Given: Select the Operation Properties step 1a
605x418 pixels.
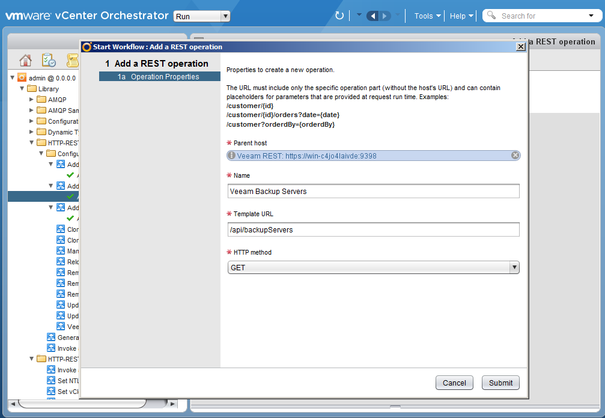Looking at the screenshot, I should pyautogui.click(x=159, y=77).
